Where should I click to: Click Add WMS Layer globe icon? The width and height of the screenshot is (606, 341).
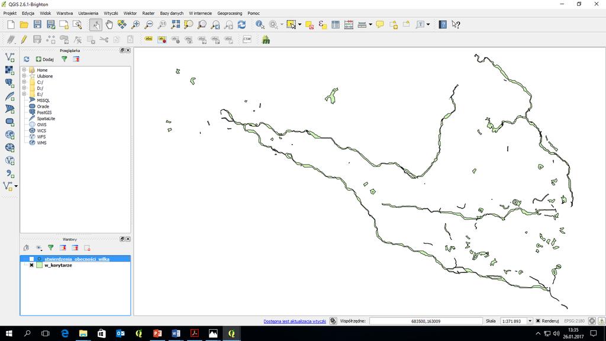tap(9, 135)
